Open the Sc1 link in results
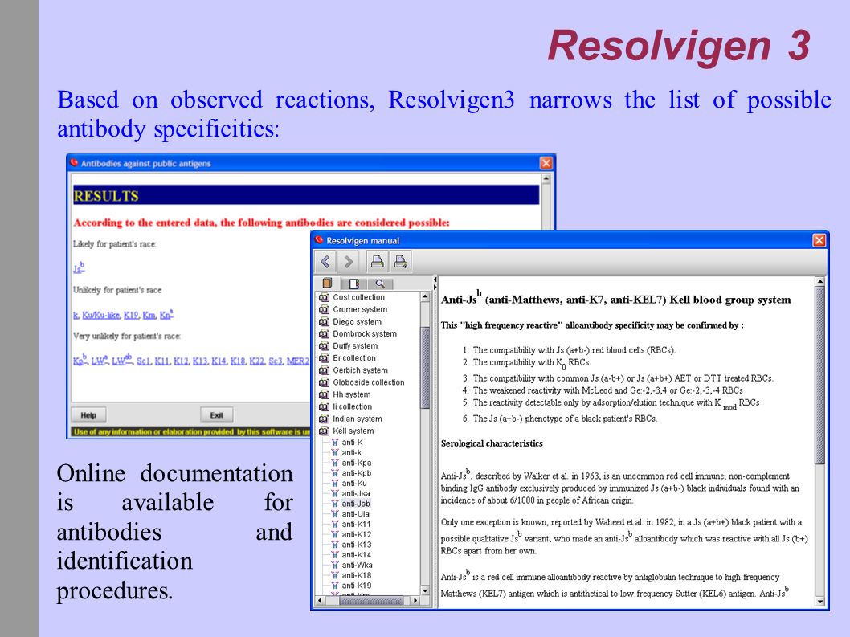 point(144,361)
